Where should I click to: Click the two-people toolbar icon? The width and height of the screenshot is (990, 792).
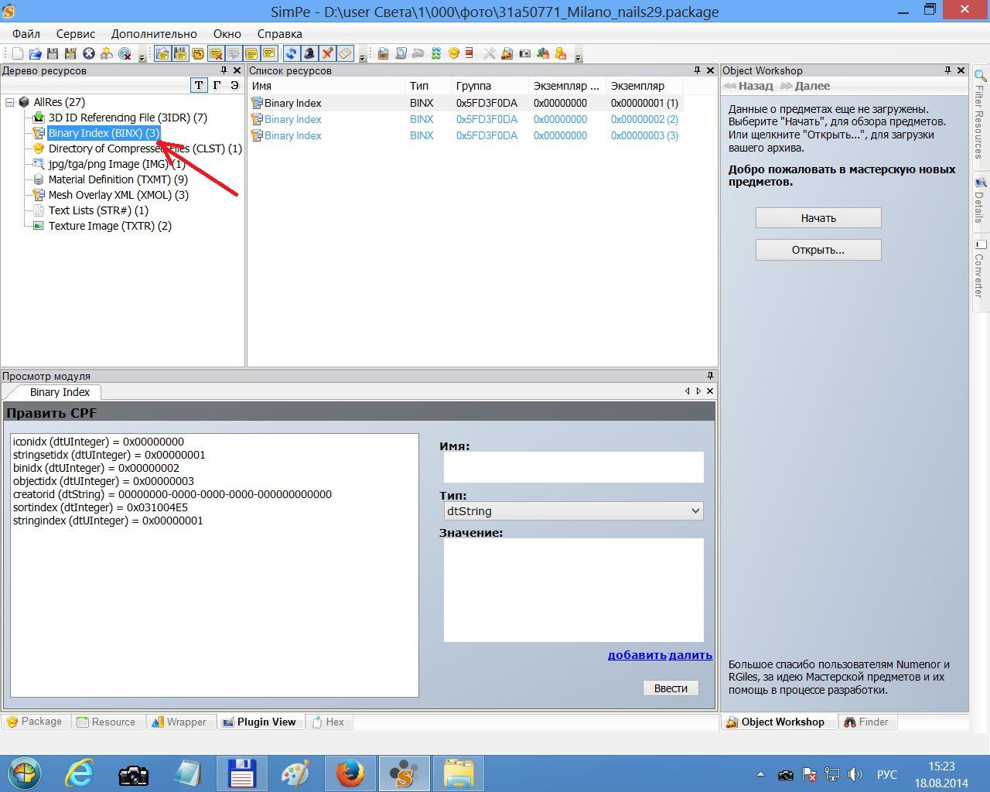point(543,53)
